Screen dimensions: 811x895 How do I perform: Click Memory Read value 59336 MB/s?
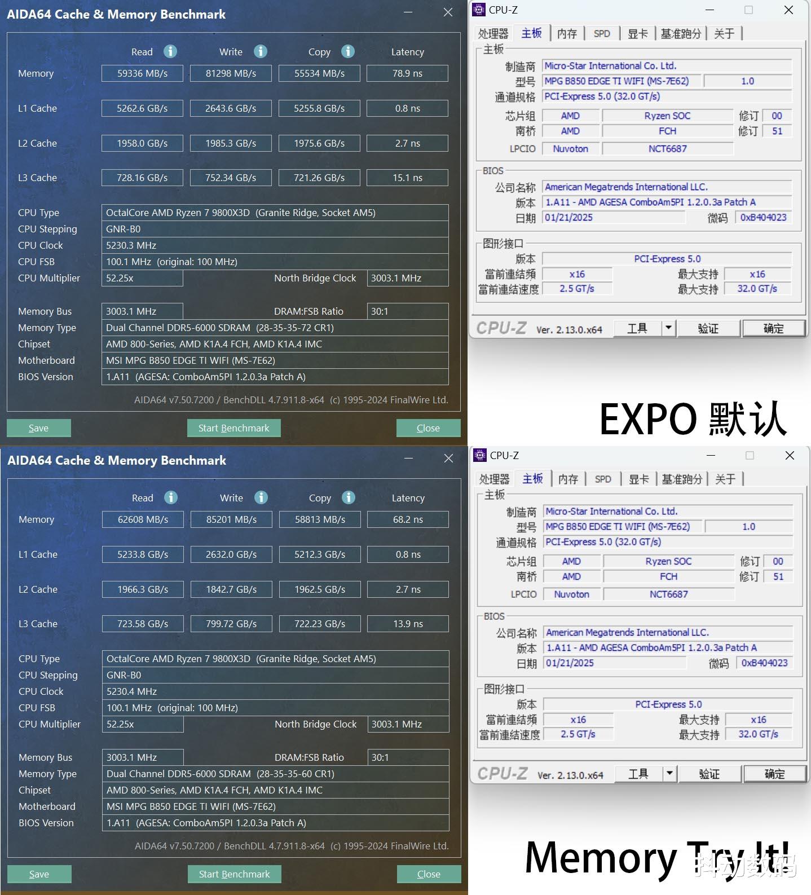pyautogui.click(x=142, y=73)
